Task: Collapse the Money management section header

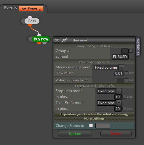Action: click(x=94, y=62)
